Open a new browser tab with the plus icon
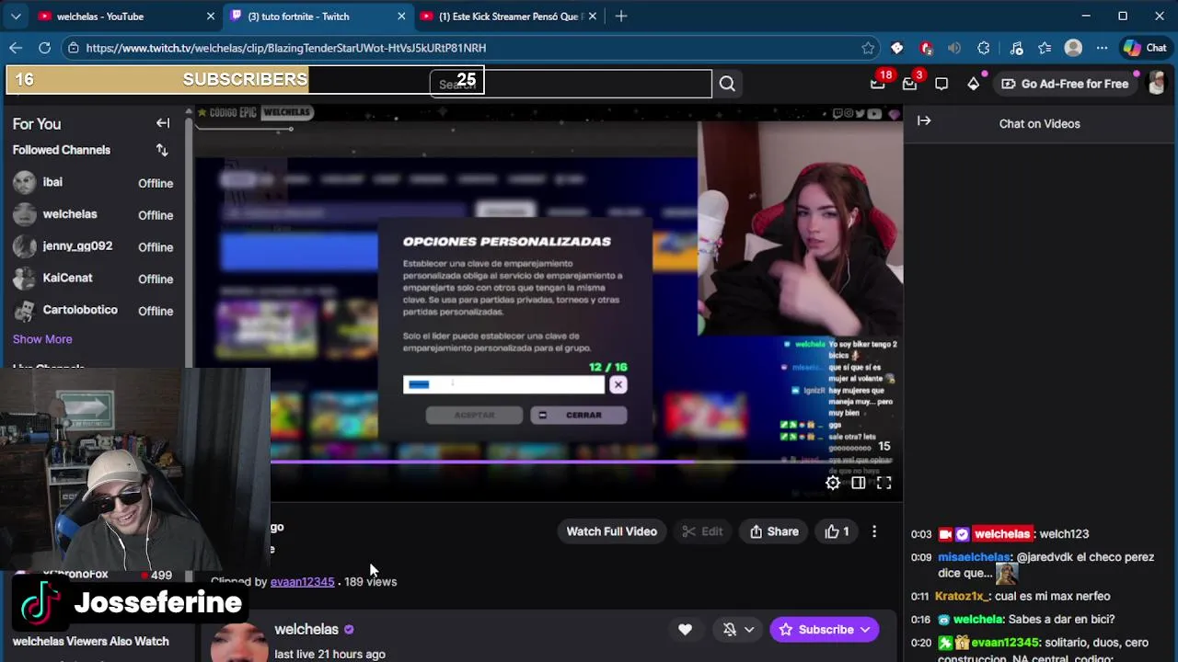This screenshot has height=662, width=1178. [x=621, y=16]
